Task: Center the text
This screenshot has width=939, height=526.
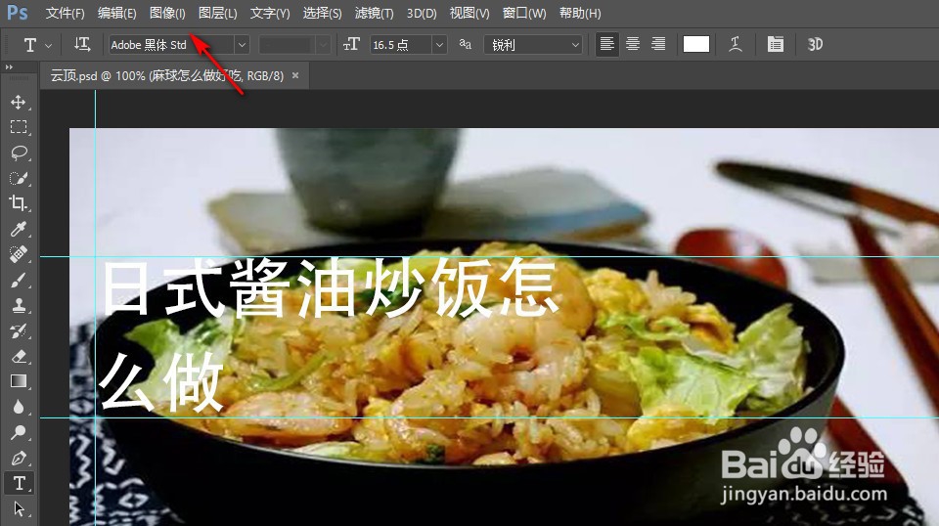Action: (633, 44)
